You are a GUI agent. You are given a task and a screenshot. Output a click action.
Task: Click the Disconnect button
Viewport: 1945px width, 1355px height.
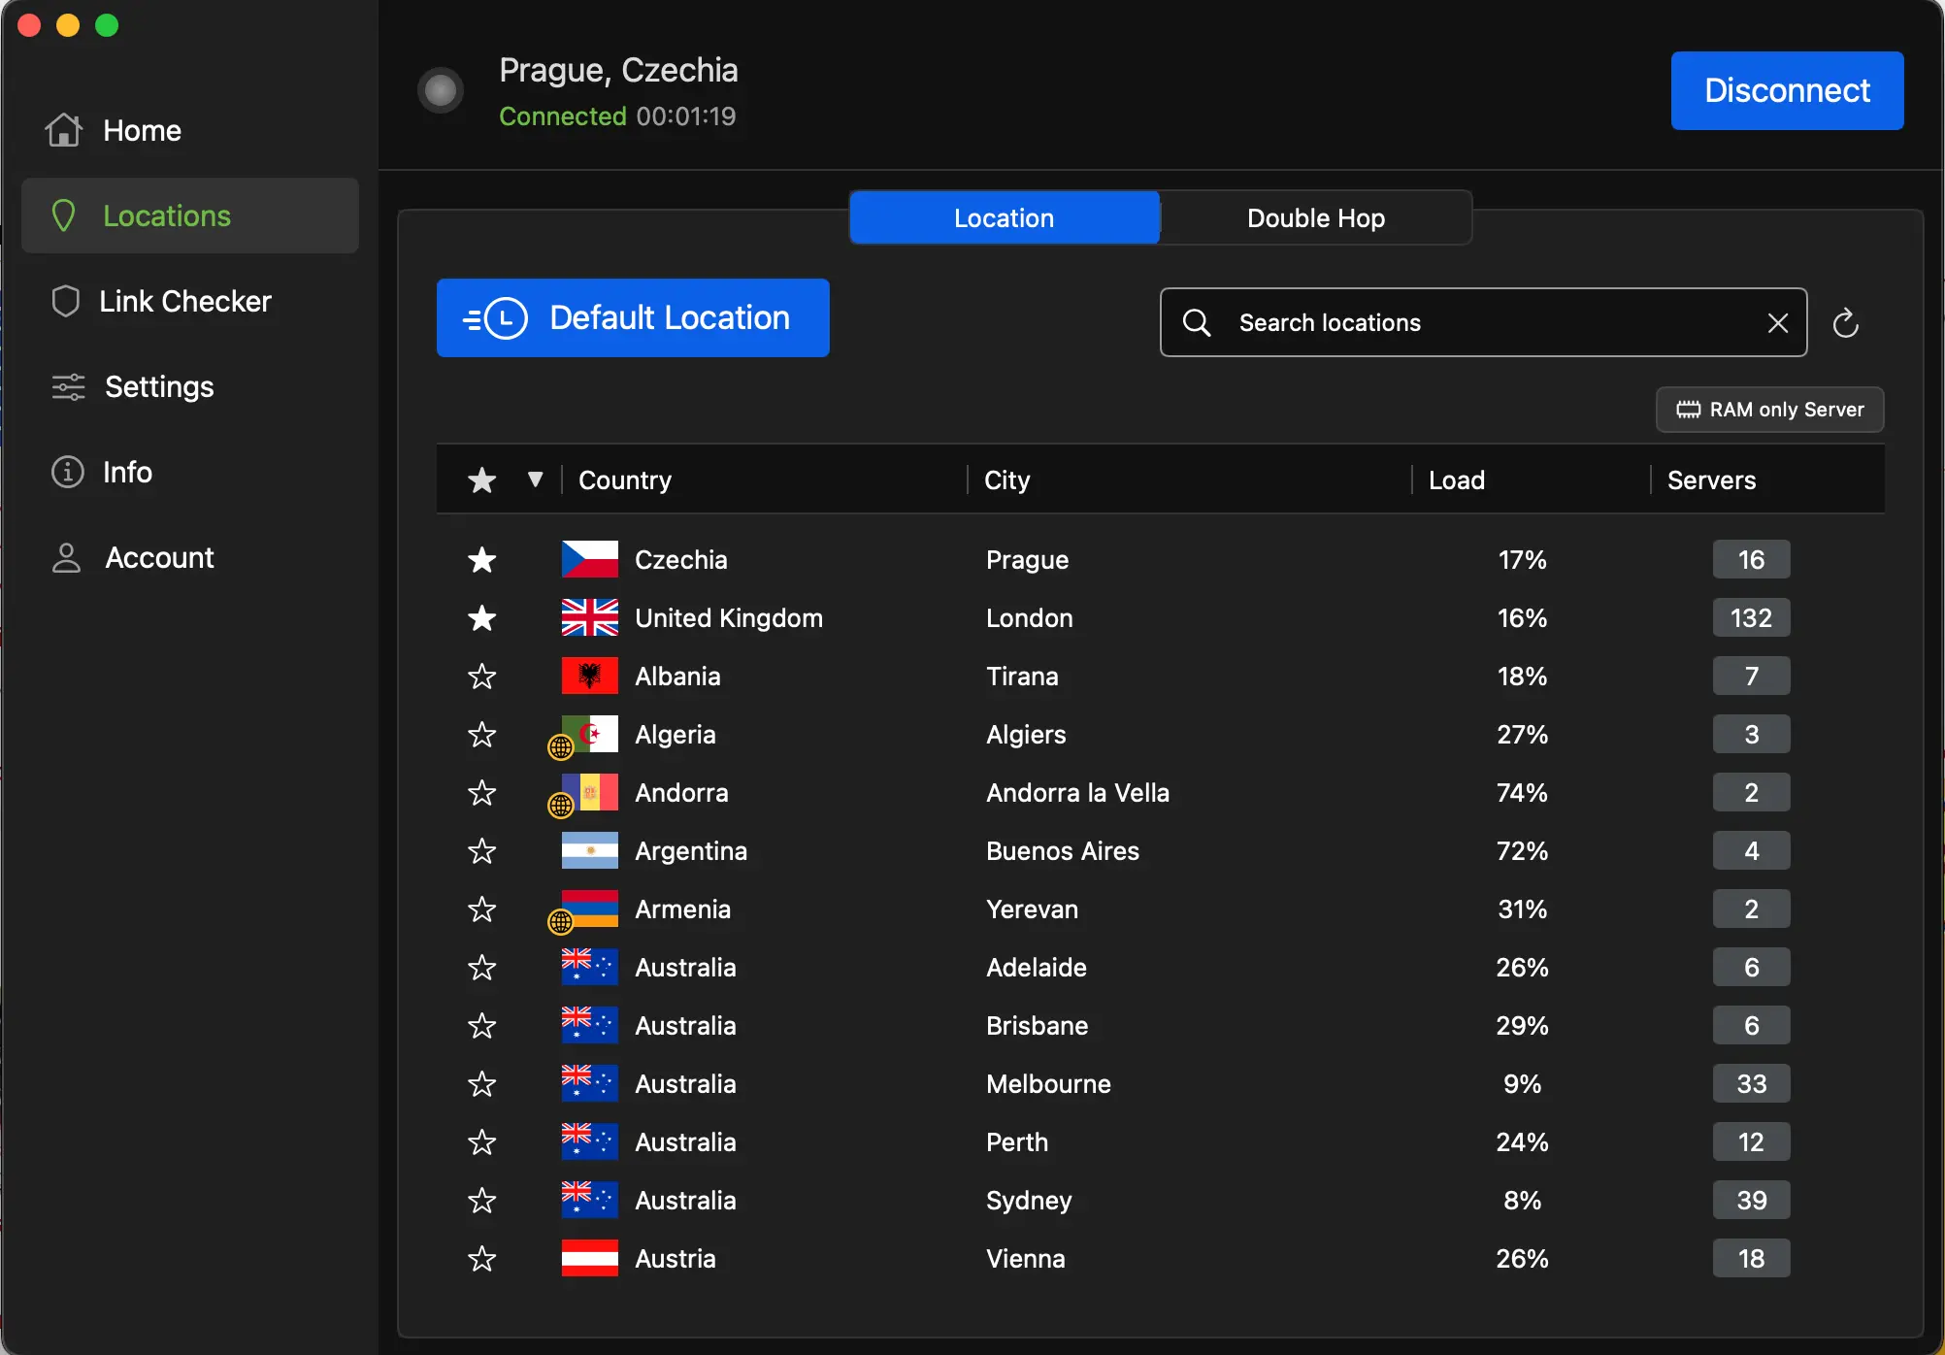[x=1786, y=90]
